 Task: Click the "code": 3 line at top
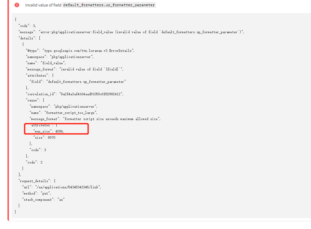pyautogui.click(x=27, y=26)
